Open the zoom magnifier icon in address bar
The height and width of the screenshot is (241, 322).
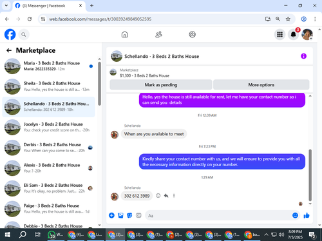pos(278,19)
